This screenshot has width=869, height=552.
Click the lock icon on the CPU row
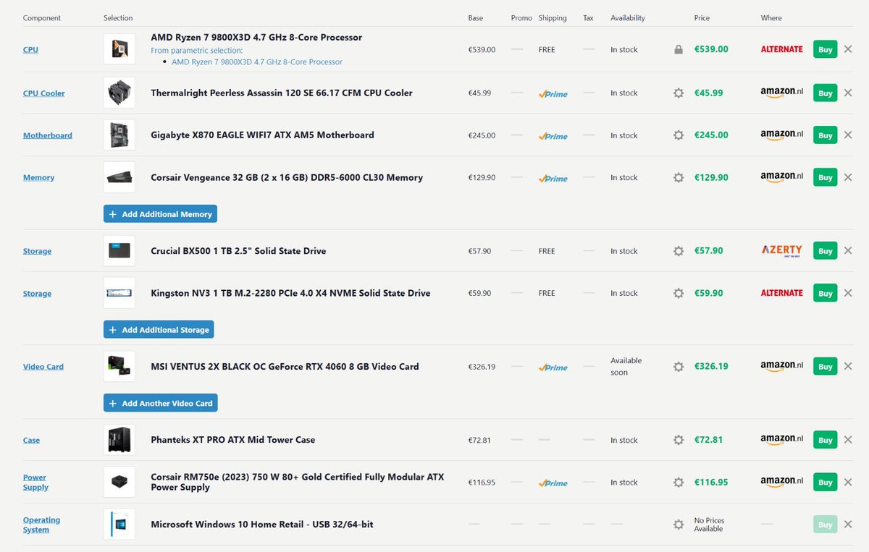[x=679, y=50]
